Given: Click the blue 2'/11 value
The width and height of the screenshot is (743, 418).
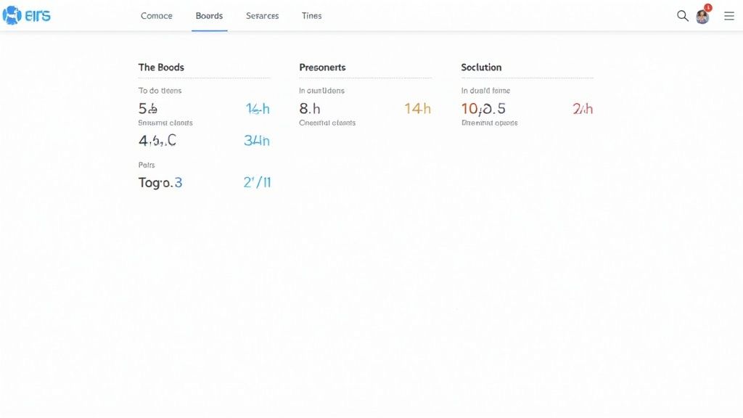Looking at the screenshot, I should tap(257, 182).
